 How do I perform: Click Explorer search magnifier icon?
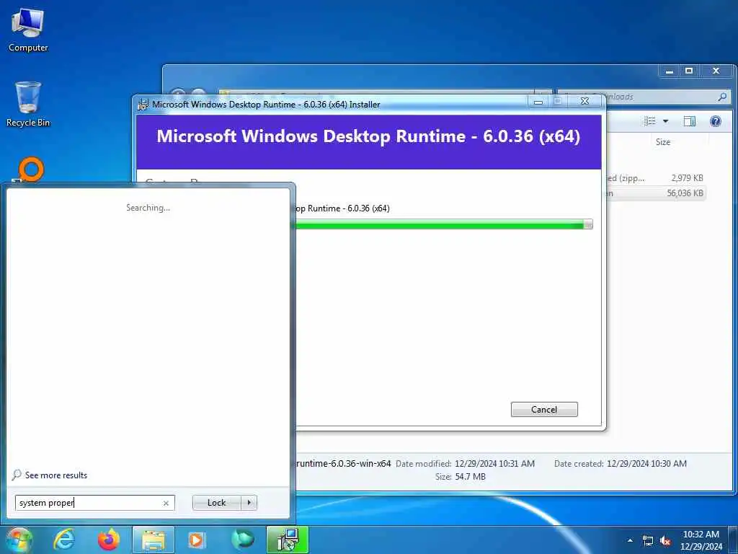coord(722,97)
